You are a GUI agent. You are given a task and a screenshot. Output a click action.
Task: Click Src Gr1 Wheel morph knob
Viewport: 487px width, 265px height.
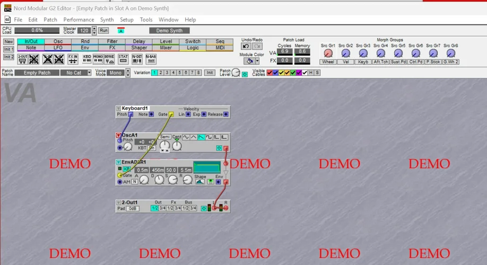328,54
